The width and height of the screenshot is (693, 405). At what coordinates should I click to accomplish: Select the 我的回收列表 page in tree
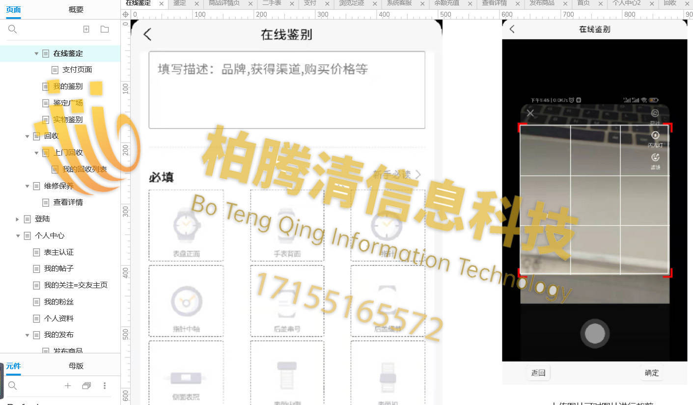click(84, 169)
